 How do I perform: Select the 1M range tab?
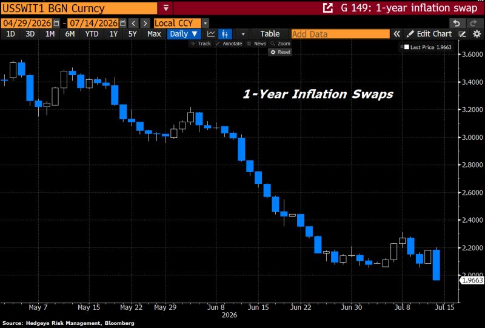click(x=50, y=34)
